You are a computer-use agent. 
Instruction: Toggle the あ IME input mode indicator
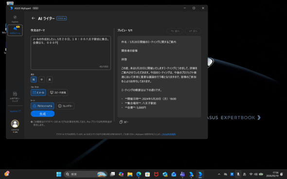(244, 174)
